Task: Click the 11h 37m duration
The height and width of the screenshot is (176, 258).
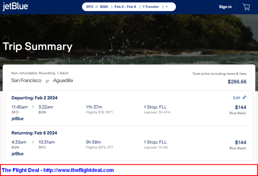Action: click(94, 107)
